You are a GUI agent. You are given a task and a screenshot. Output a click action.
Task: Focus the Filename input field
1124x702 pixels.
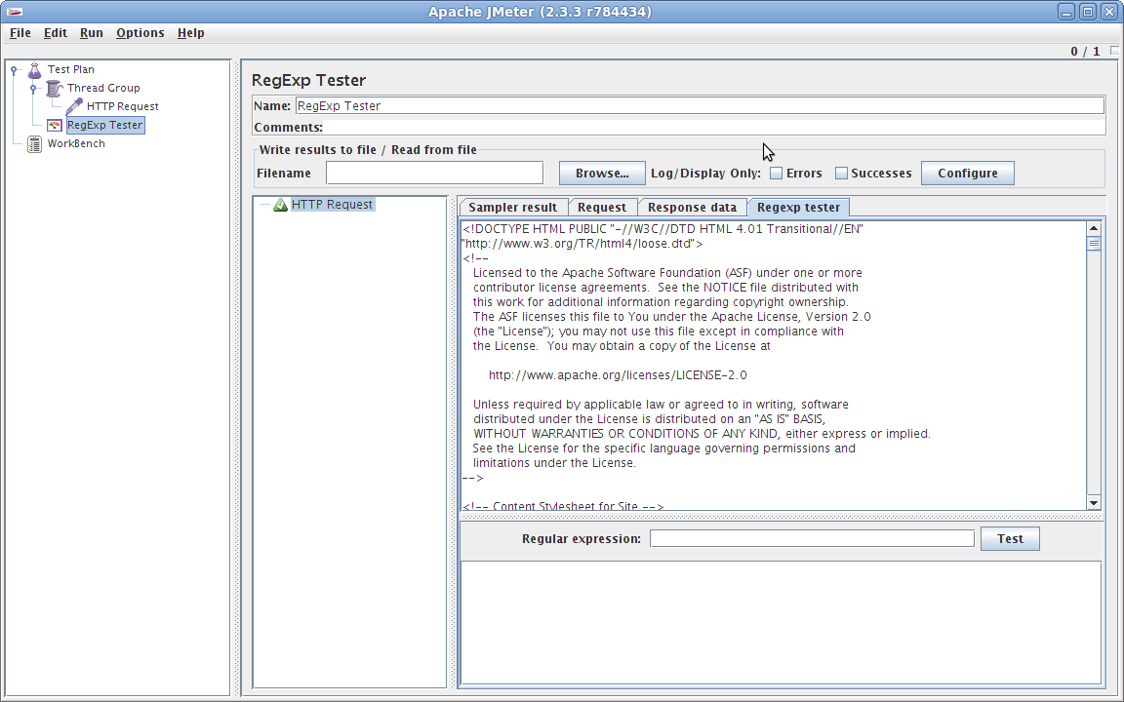coord(434,173)
